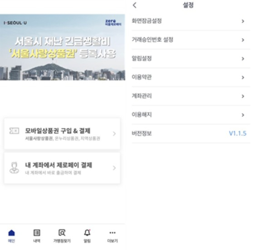This screenshot has height=250, width=269.
Task: Tap the 서울시 재난 긴급생활비 banner image
Action: [x=63, y=47]
